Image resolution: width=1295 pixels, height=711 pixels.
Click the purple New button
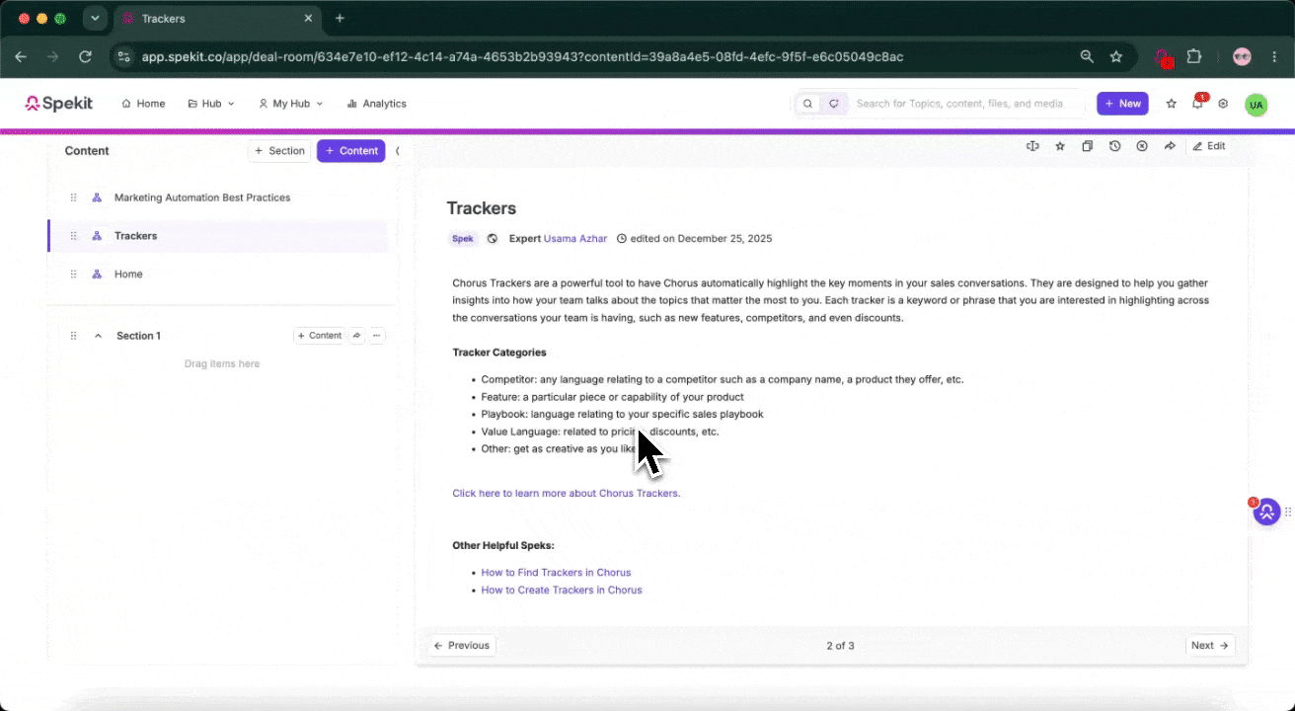coord(1122,104)
